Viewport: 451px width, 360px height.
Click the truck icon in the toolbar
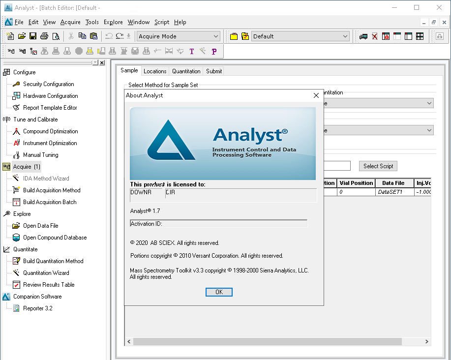363,36
